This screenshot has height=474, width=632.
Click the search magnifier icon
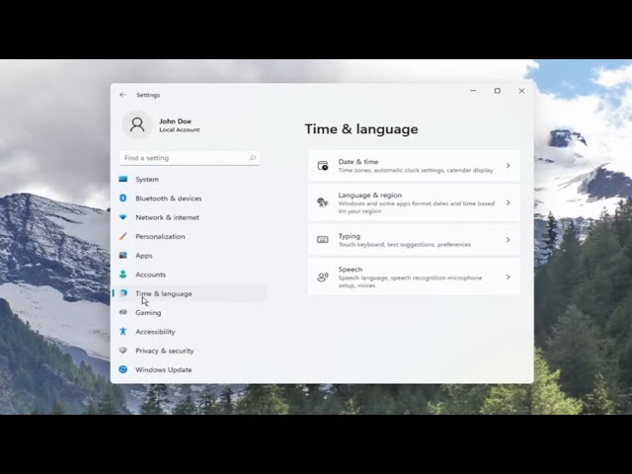pos(253,158)
